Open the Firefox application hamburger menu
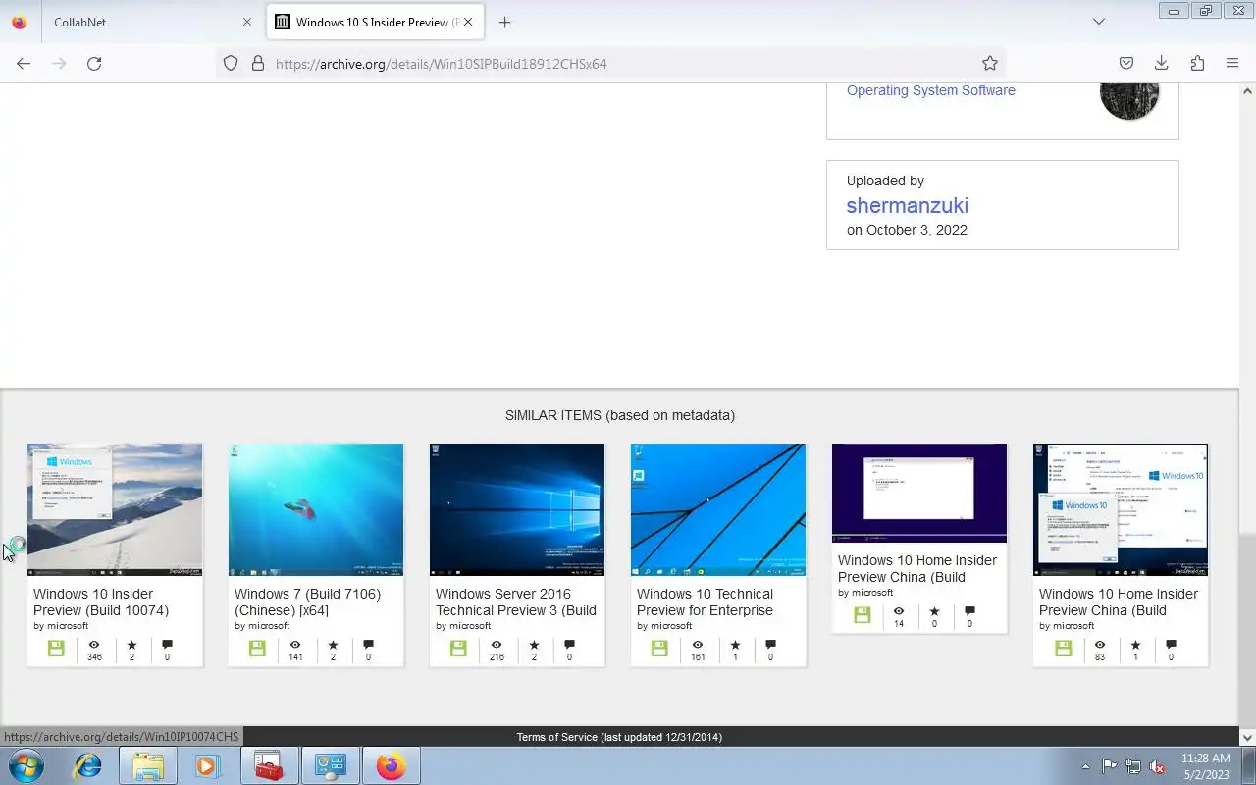 (1232, 63)
